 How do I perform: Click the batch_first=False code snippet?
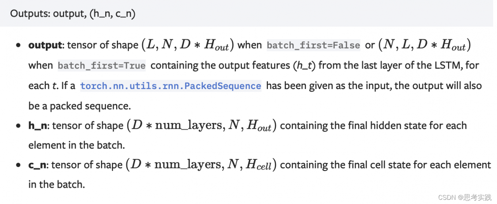313,45
